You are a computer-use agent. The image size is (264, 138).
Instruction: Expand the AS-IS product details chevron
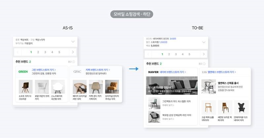pyautogui.click(x=73, y=41)
